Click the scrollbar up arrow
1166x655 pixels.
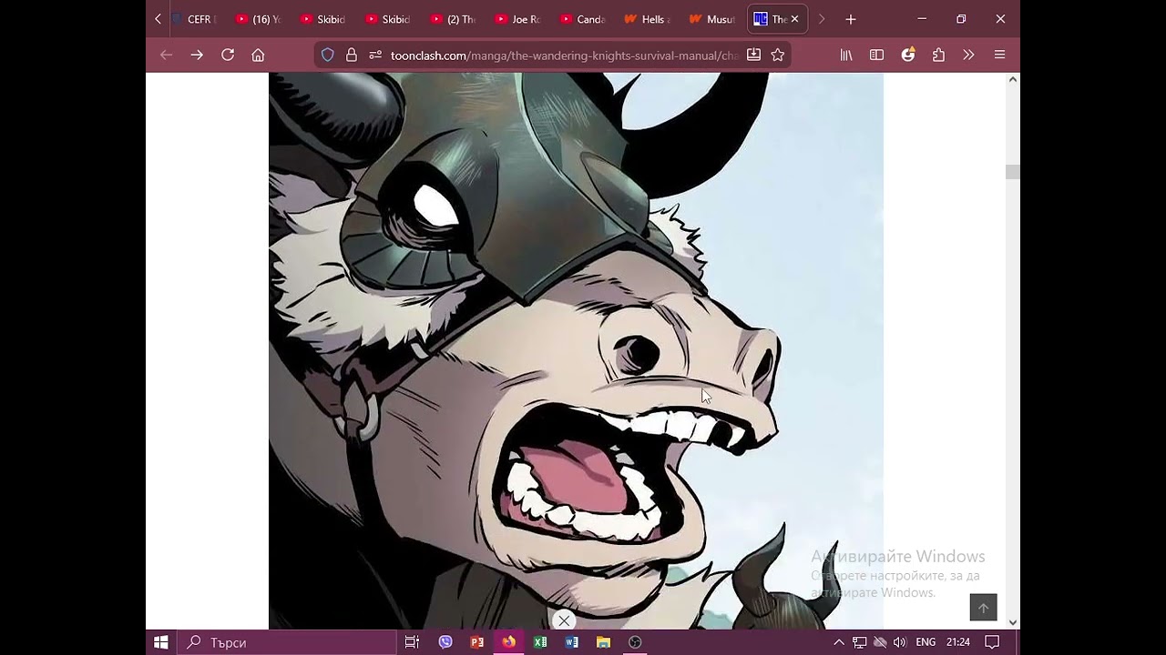[1013, 80]
